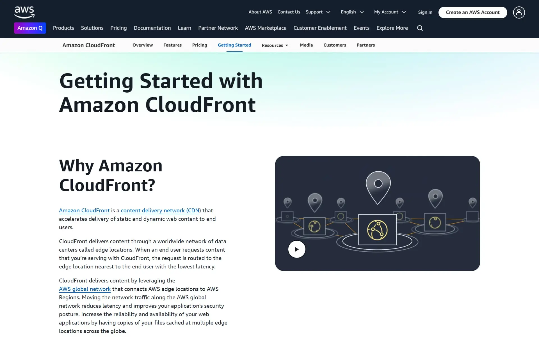The width and height of the screenshot is (539, 354).
Task: Click the Sign In button
Action: point(426,12)
